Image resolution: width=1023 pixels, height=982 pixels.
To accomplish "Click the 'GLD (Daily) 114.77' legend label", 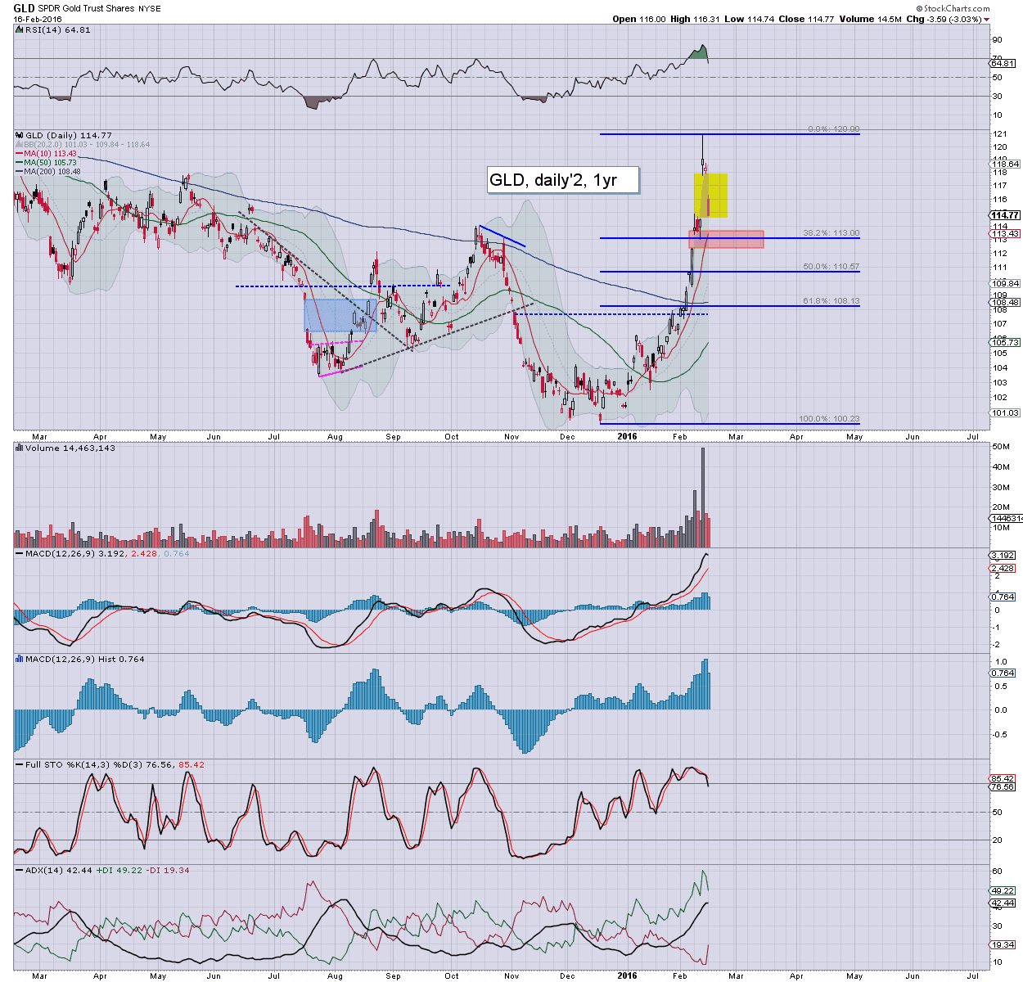I will [x=69, y=135].
